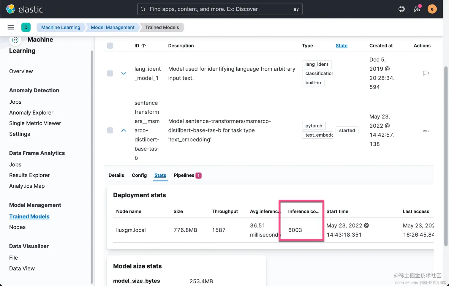Click the text_embedding type badge

tap(317, 135)
